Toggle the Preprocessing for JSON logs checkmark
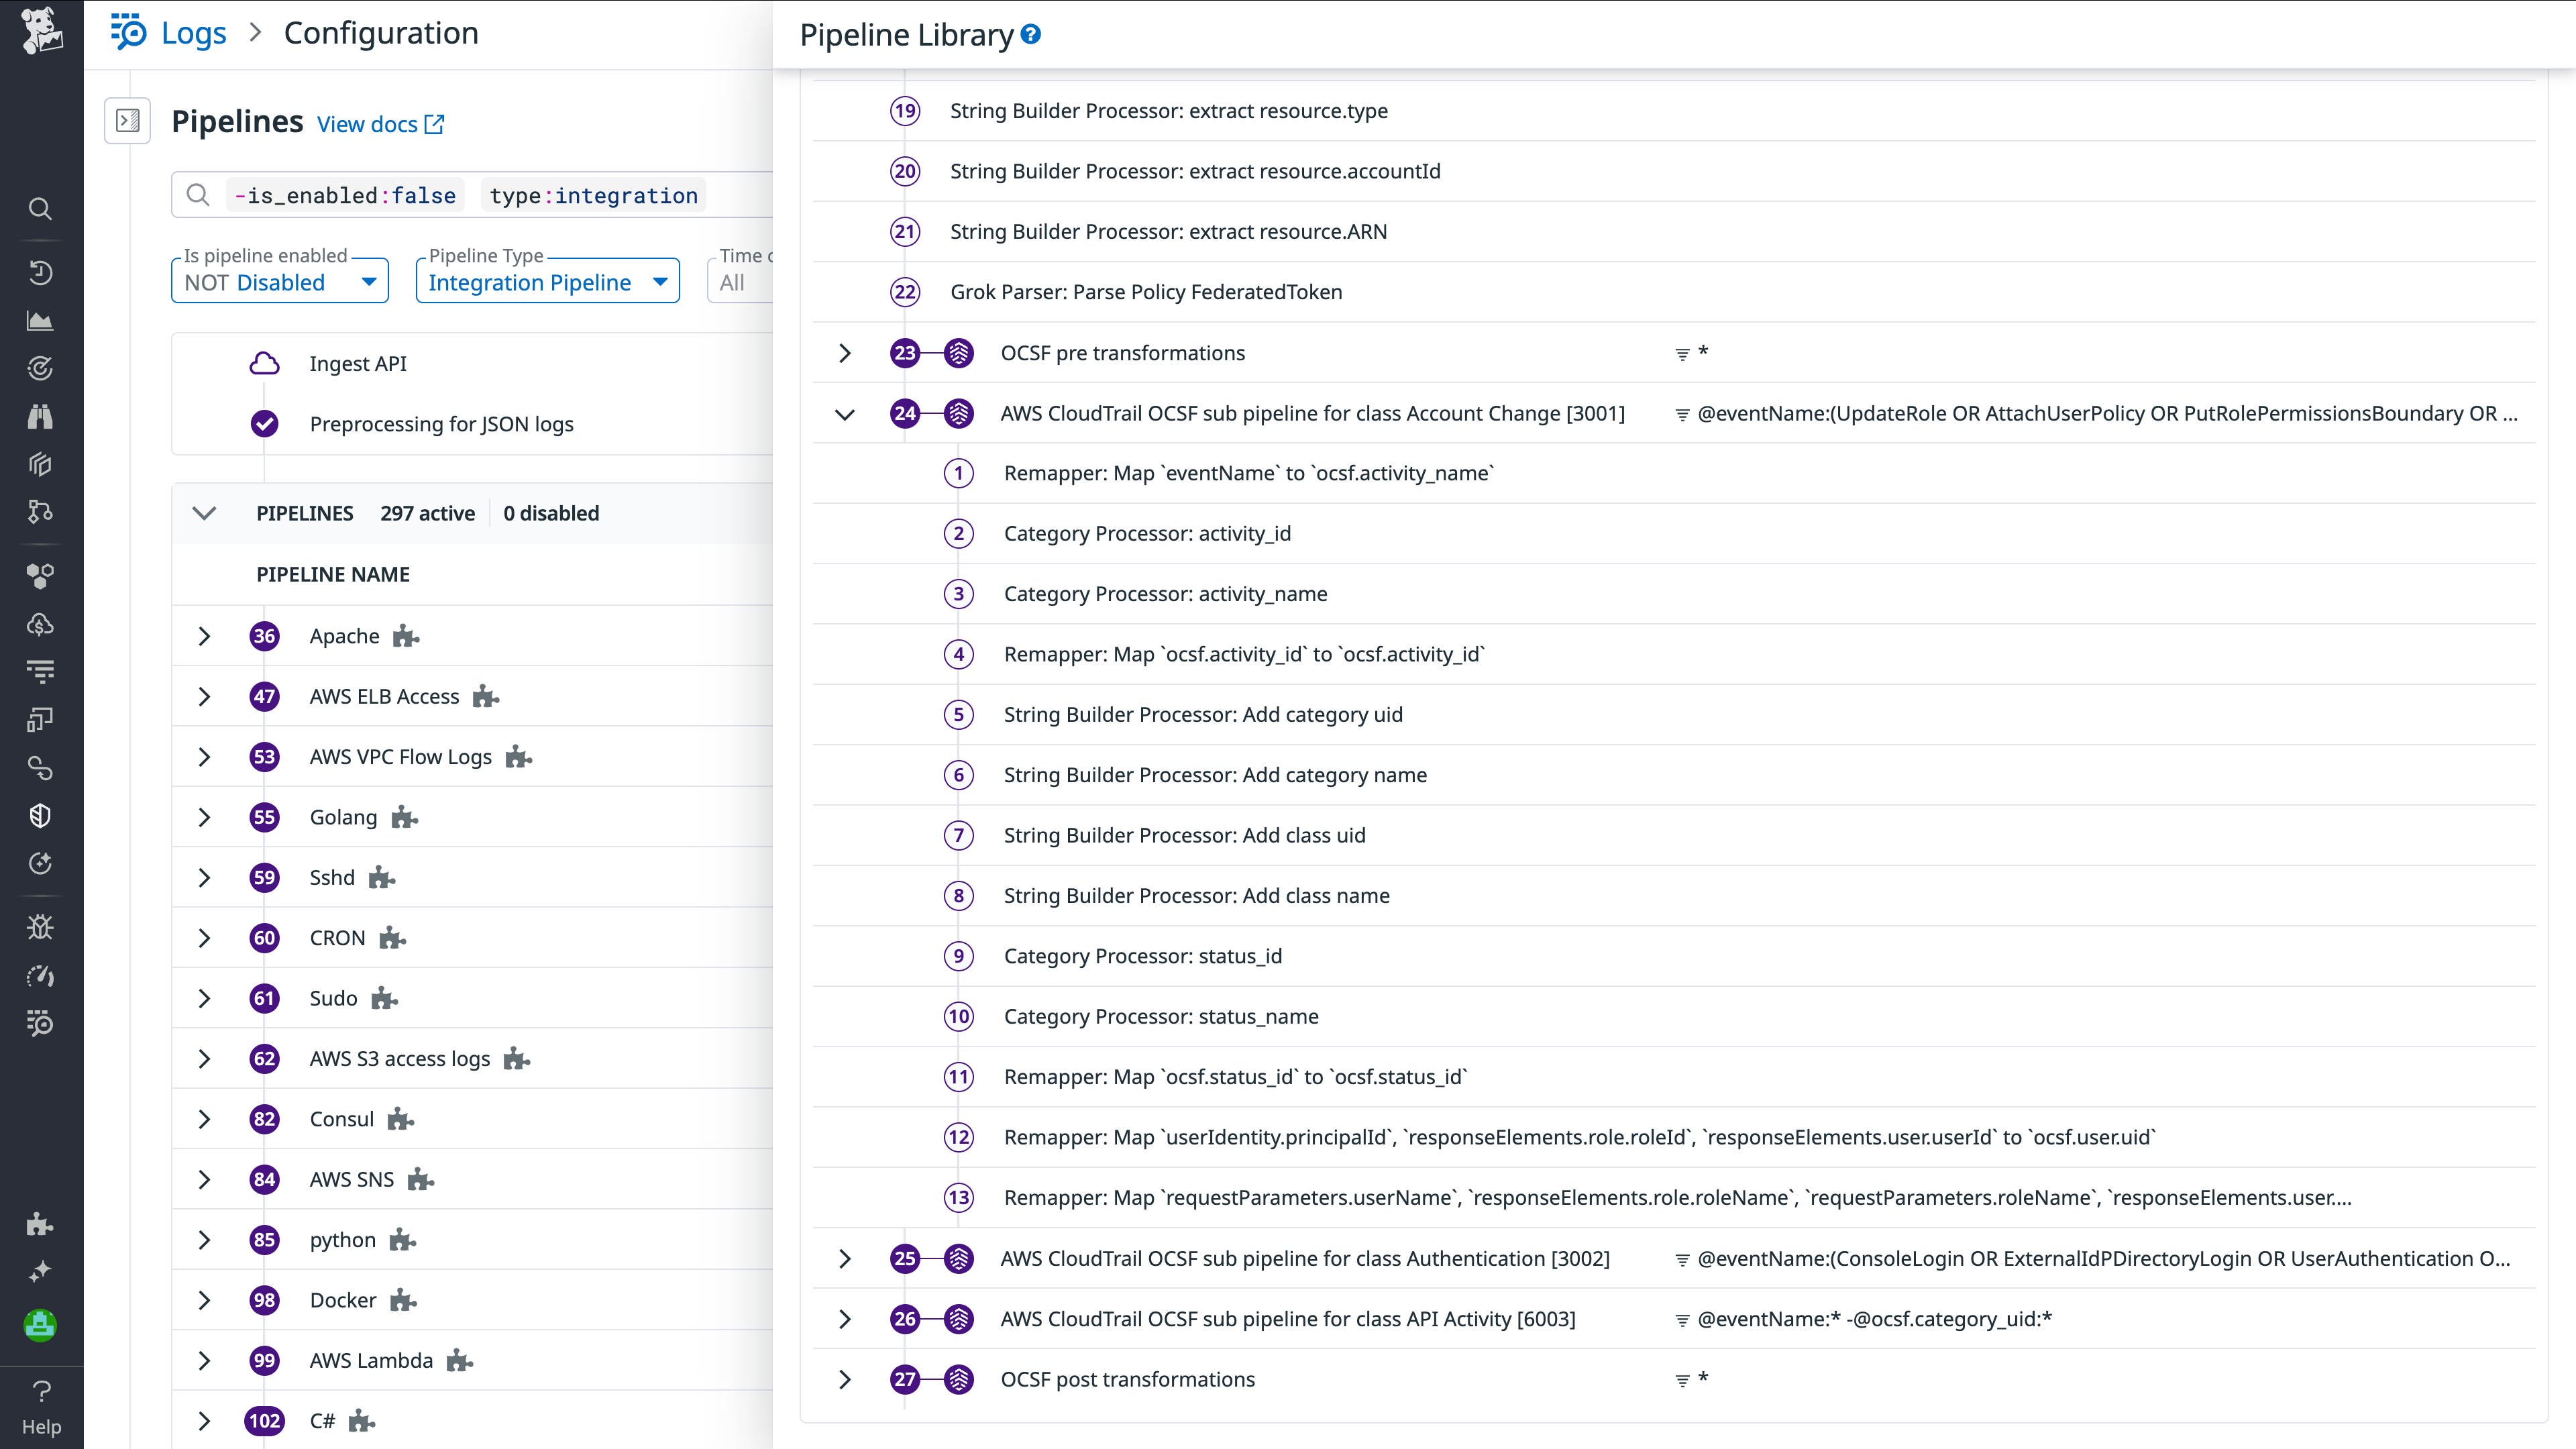2576x1449 pixels. [264, 423]
